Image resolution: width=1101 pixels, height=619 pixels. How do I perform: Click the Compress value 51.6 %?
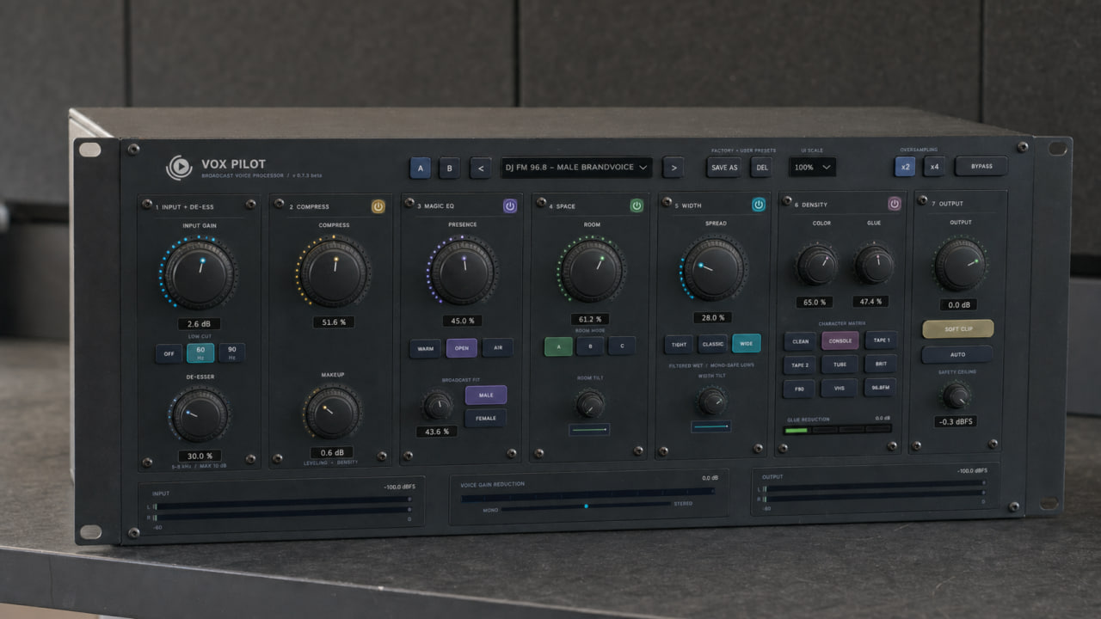334,322
